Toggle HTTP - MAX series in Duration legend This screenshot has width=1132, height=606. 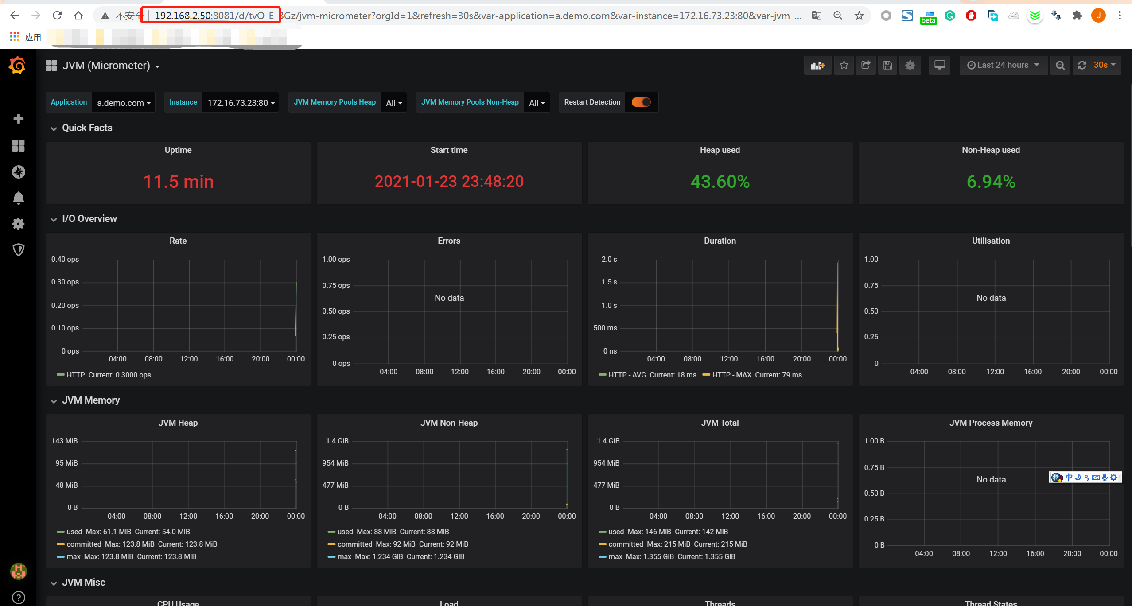click(731, 375)
